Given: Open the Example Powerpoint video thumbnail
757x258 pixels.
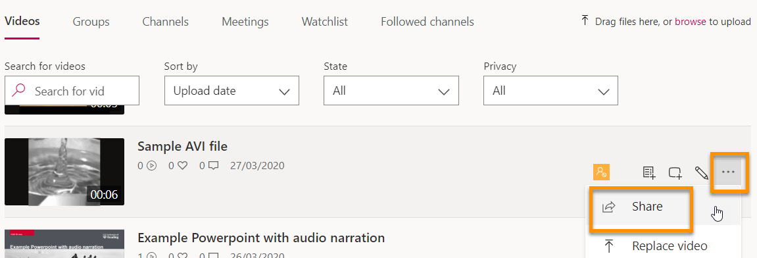Looking at the screenshot, I should pos(64,244).
